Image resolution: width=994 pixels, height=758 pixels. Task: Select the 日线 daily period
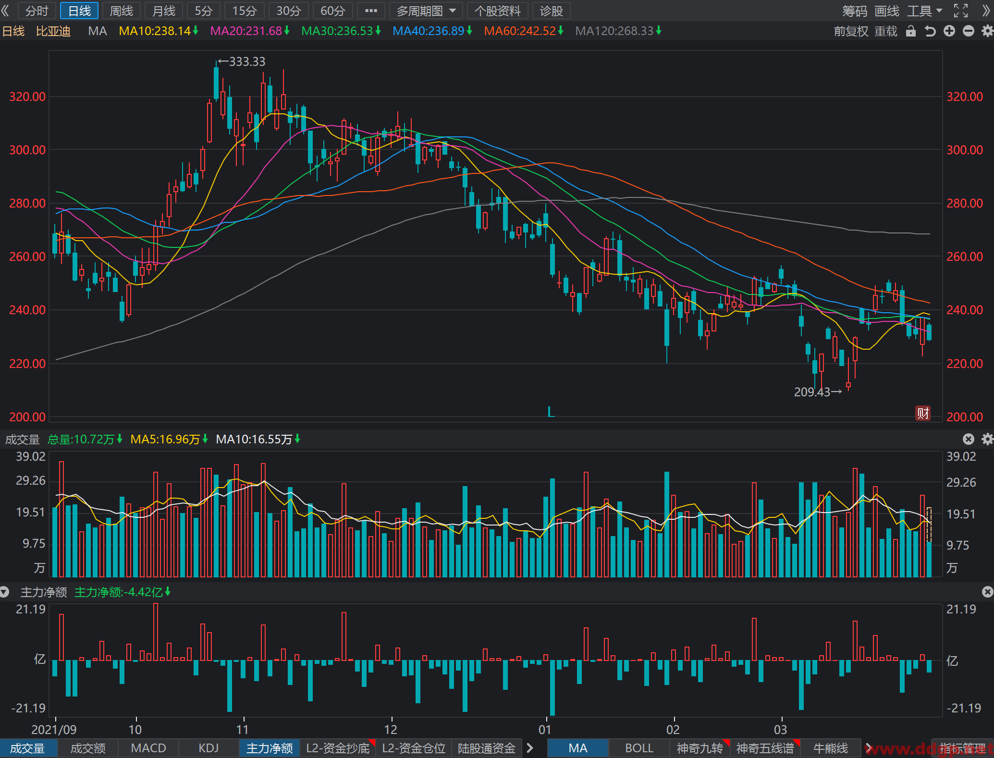click(x=79, y=11)
